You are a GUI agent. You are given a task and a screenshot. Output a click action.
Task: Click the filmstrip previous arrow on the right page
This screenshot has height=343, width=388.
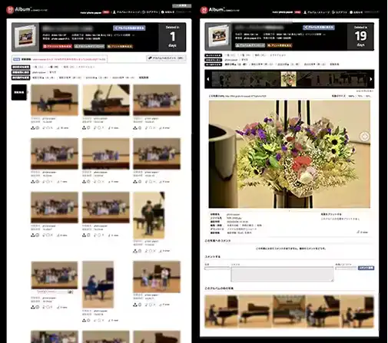pyautogui.click(x=208, y=79)
